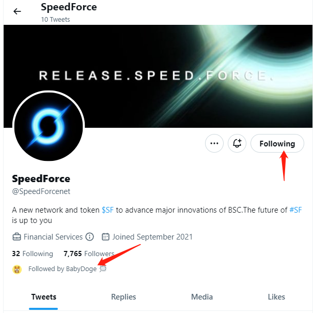This screenshot has height=313, width=313.
Task: Click the calendar joined-date icon
Action: click(106, 237)
